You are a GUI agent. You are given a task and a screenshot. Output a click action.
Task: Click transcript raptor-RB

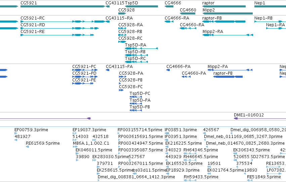[x=224, y=22]
